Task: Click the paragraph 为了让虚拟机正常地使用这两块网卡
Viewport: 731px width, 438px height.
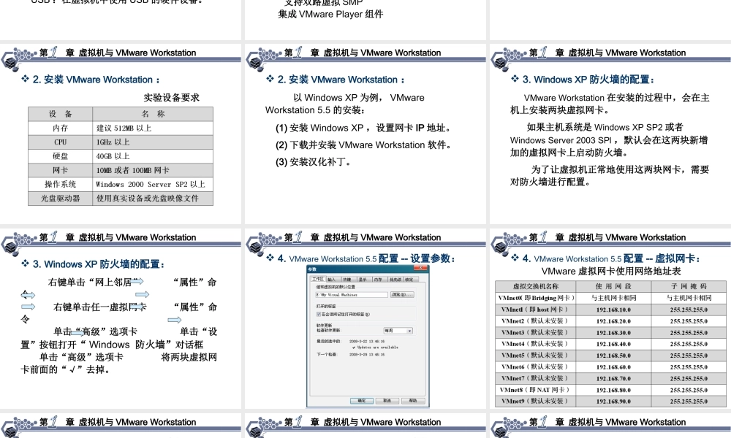Action: pyautogui.click(x=610, y=176)
